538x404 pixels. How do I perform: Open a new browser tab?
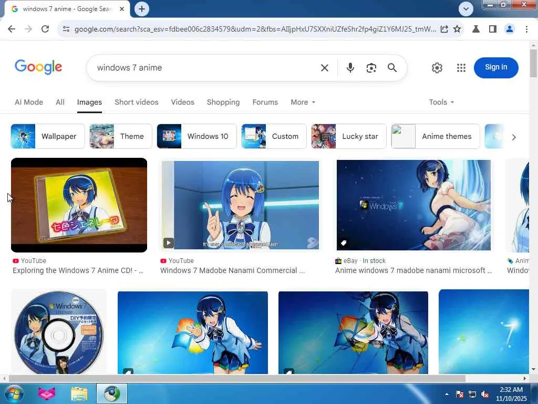142,9
